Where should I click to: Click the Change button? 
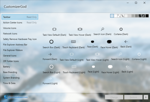(x=114, y=97)
